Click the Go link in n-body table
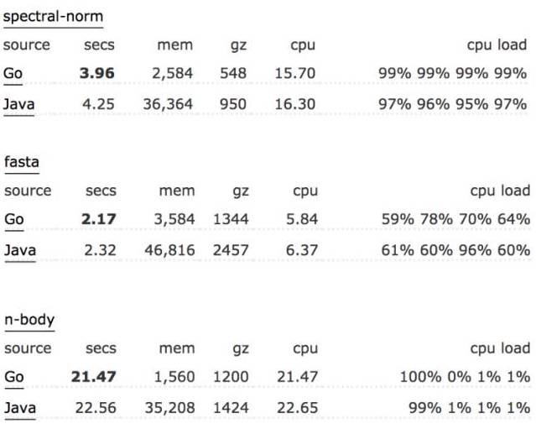Image resolution: width=536 pixels, height=429 pixels. pyautogui.click(x=13, y=377)
